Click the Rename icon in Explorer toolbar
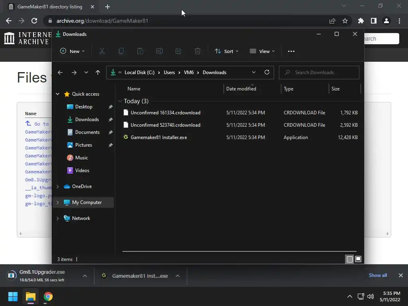The width and height of the screenshot is (408, 306). pos(159,51)
